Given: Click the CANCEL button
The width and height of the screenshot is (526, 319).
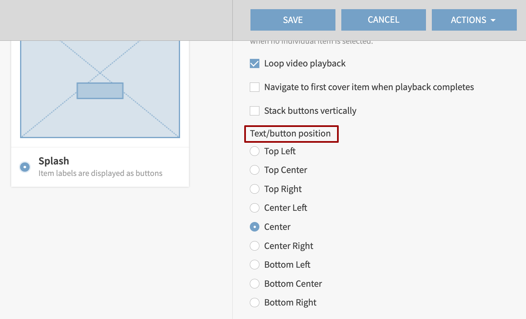Looking at the screenshot, I should [383, 20].
